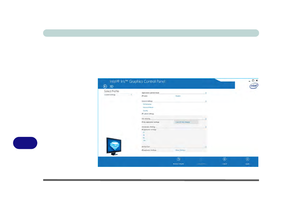
Task: Maximize the Intel Graphics Control Panel window
Action: click(253, 80)
